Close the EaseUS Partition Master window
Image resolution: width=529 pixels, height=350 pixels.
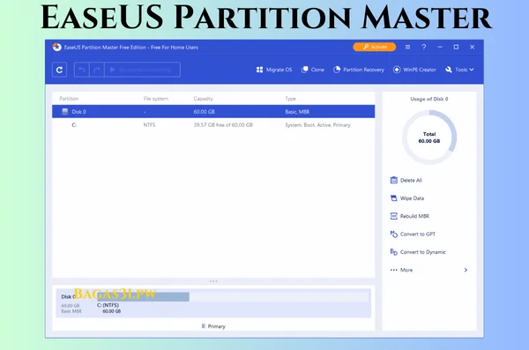[x=473, y=48]
